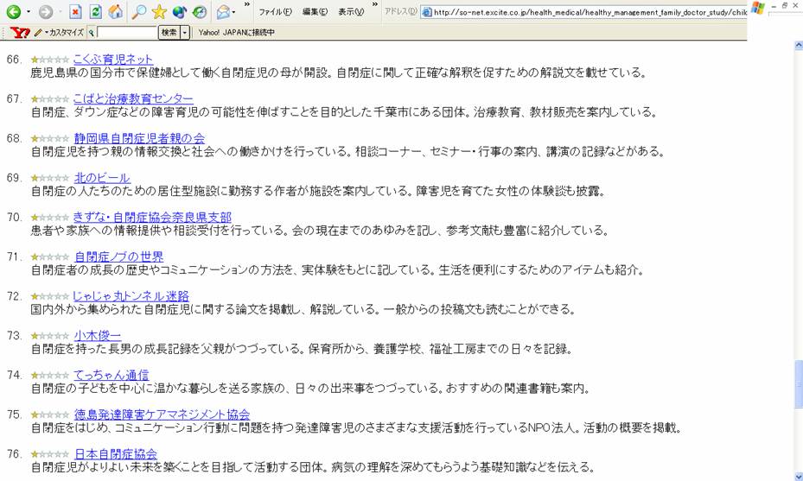The height and width of the screenshot is (481, 803).
Task: Open the 編集(E) menu
Action: 315,11
